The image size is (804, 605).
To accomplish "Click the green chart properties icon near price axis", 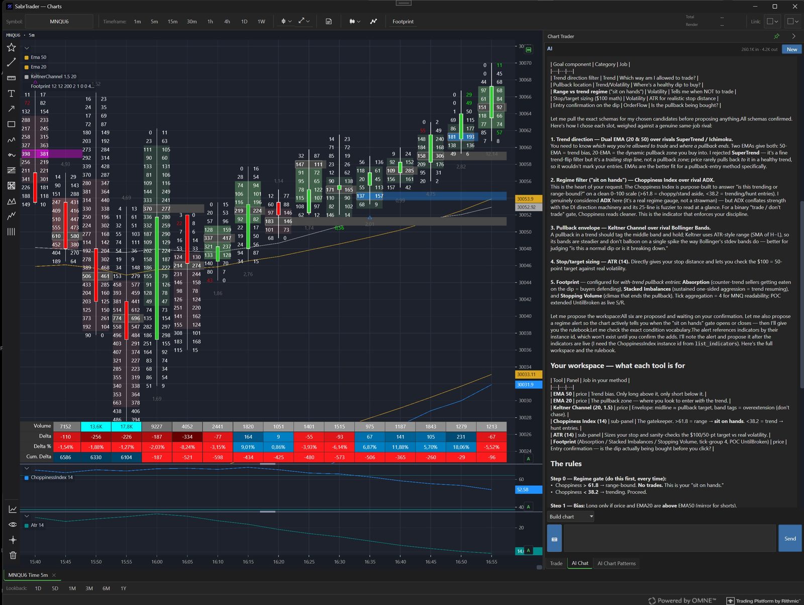I will point(528,50).
